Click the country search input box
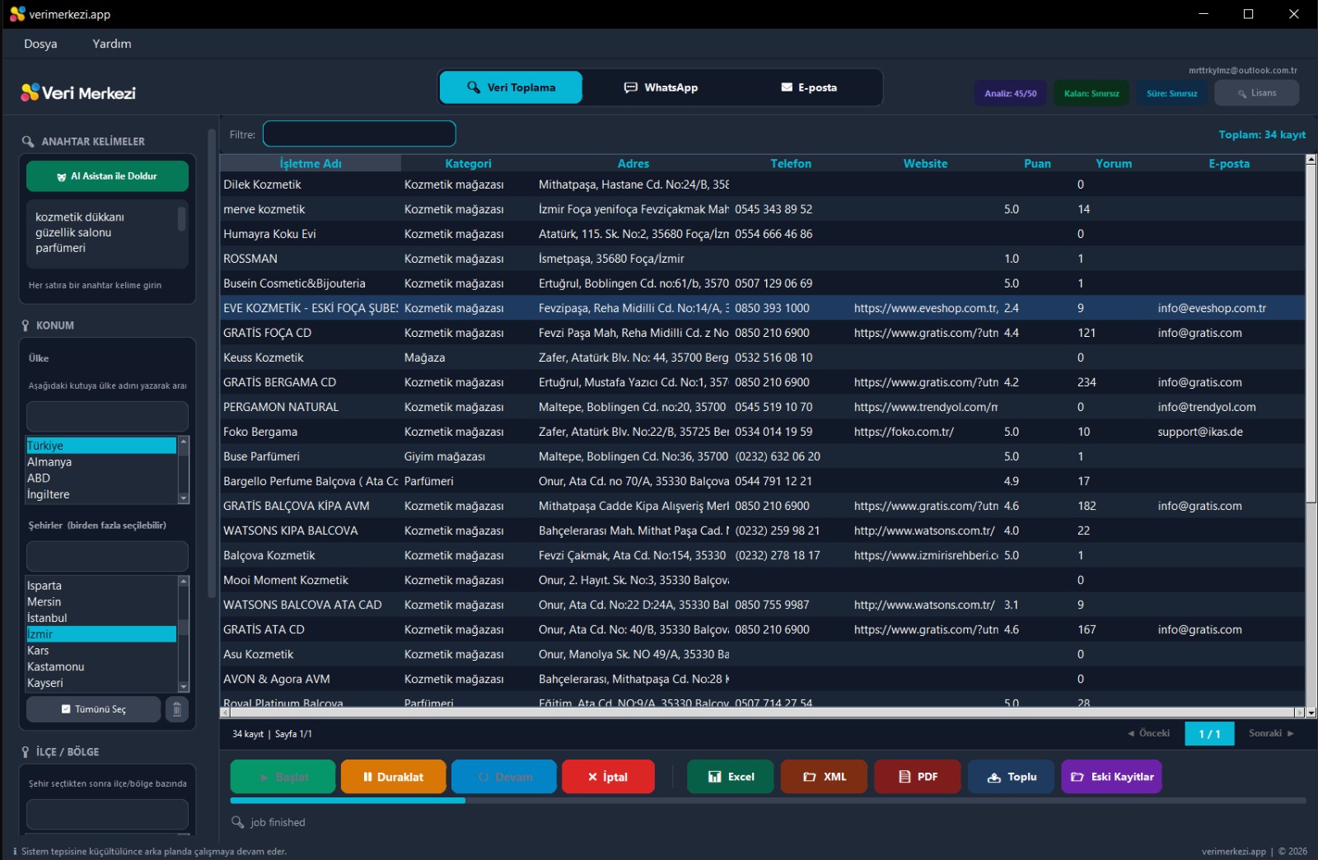Viewport: 1318px width, 860px height. [x=107, y=416]
